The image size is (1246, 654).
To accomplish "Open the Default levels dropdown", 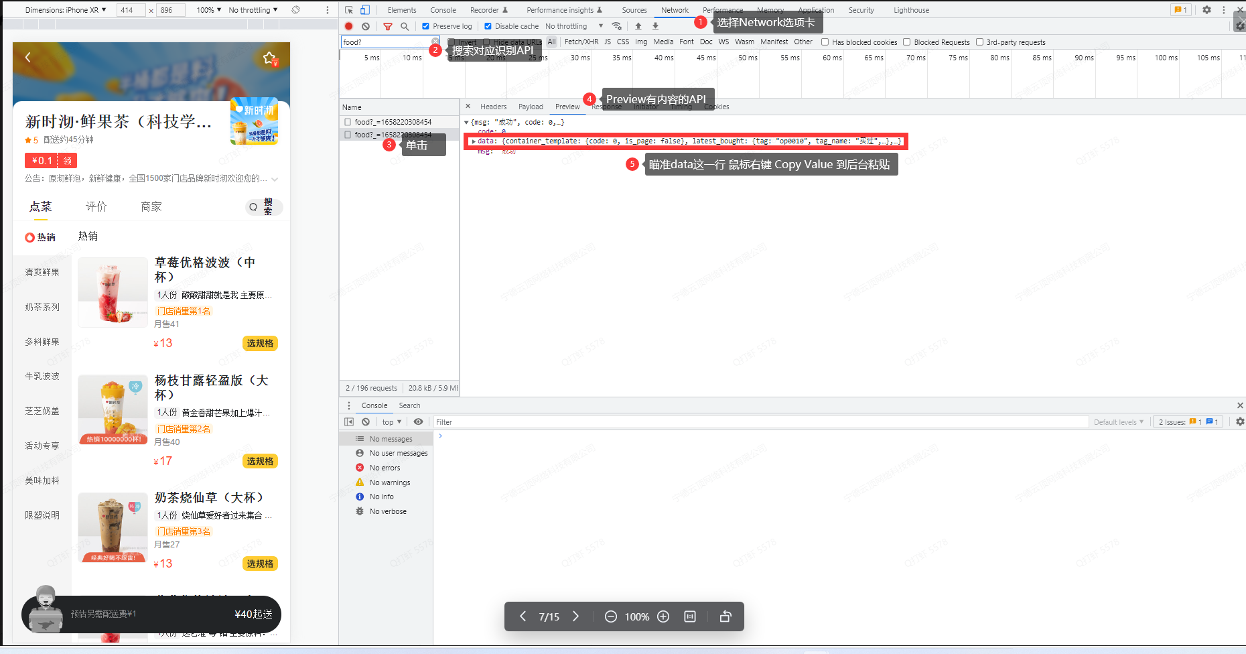I will 1119,421.
